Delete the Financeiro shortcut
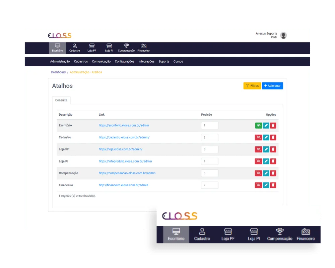This screenshot has height=268, width=335. coord(273,185)
